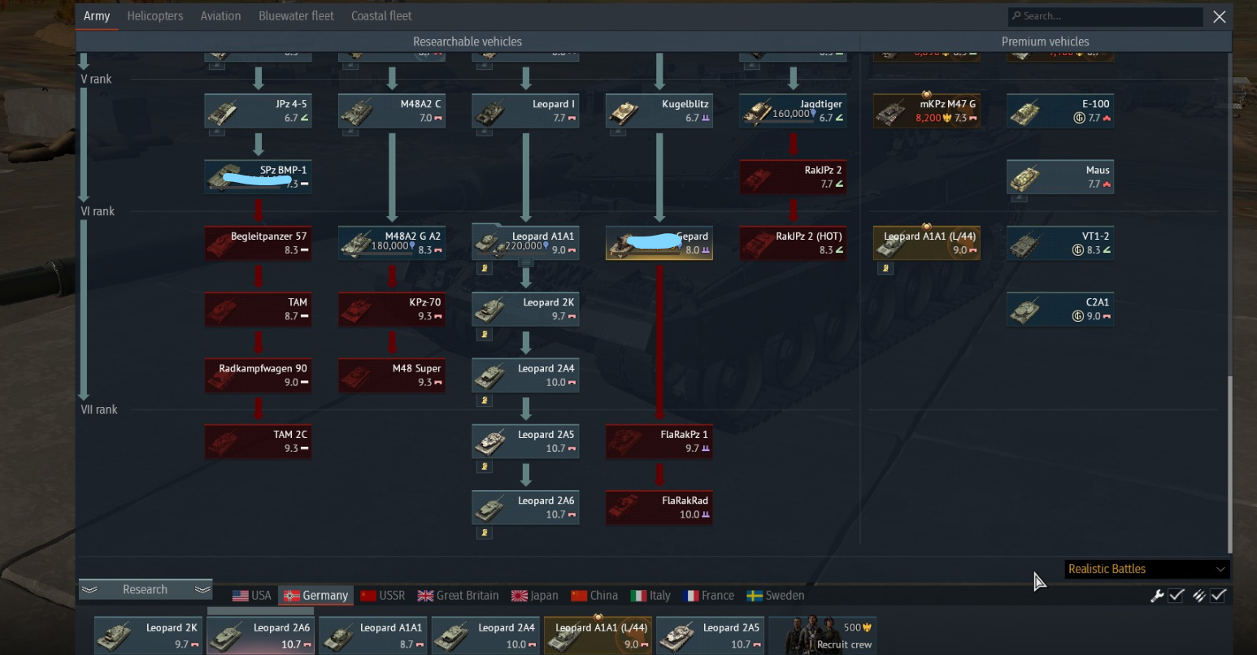The image size is (1257, 655).
Task: Click the Kugelblitz vehicle card
Action: point(659,111)
